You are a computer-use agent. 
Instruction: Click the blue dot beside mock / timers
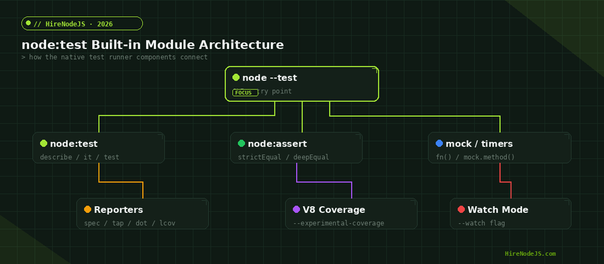pyautogui.click(x=439, y=144)
